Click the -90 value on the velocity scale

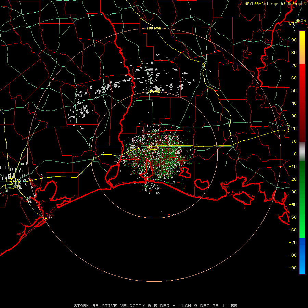pos(293,268)
